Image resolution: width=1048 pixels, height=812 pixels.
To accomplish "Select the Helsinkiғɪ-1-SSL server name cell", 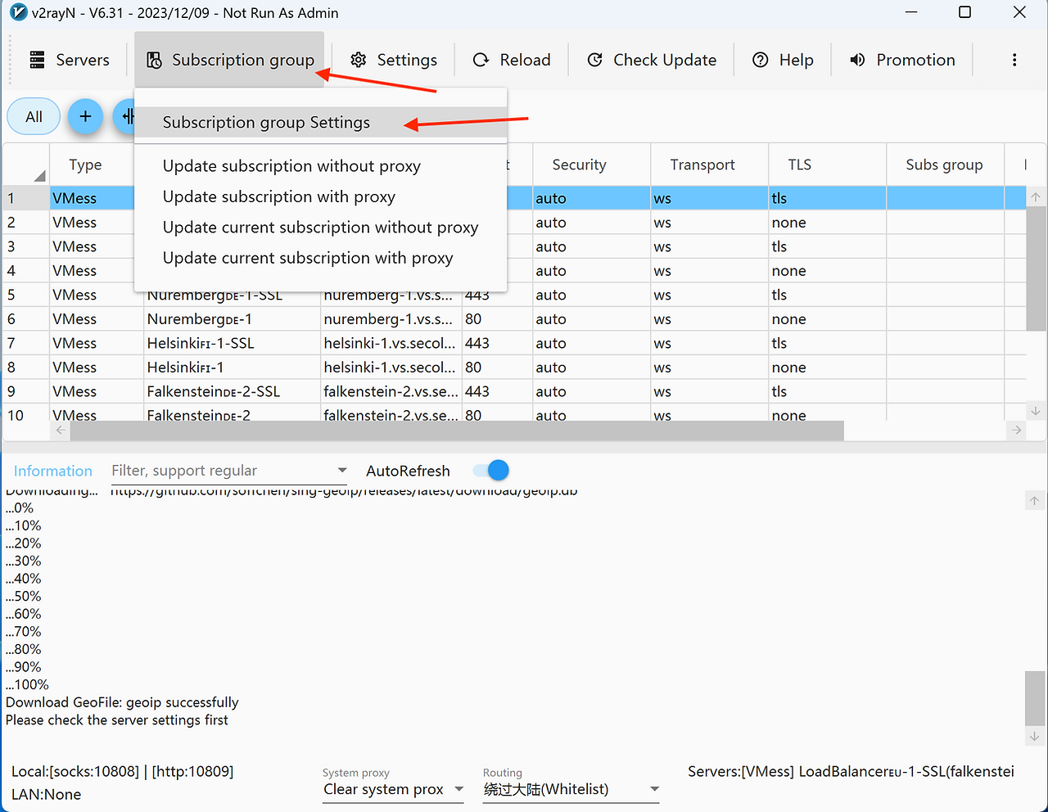I will [232, 343].
